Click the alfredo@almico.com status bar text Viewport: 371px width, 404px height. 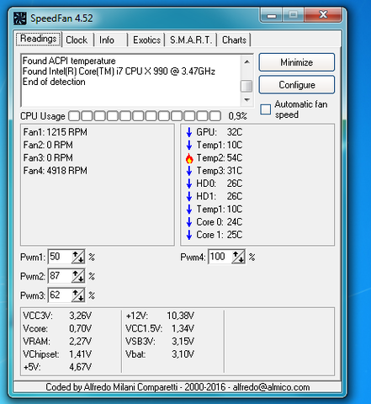(x=271, y=387)
